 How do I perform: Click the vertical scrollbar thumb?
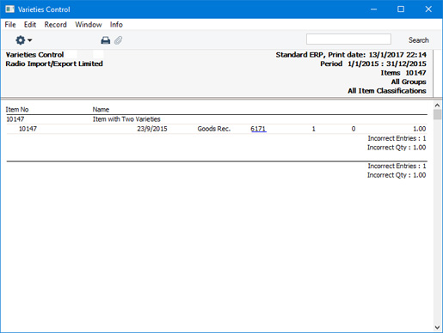437,114
